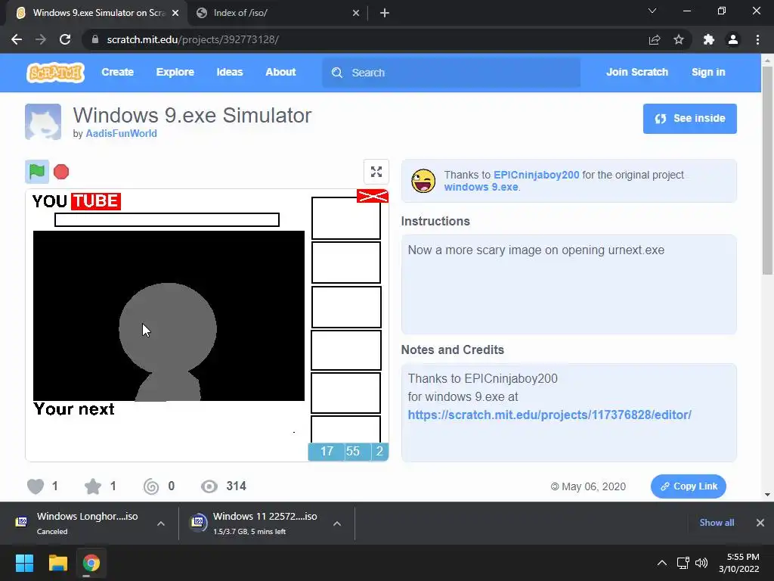Enter full screen mode for the stage
The image size is (774, 581).
click(376, 172)
